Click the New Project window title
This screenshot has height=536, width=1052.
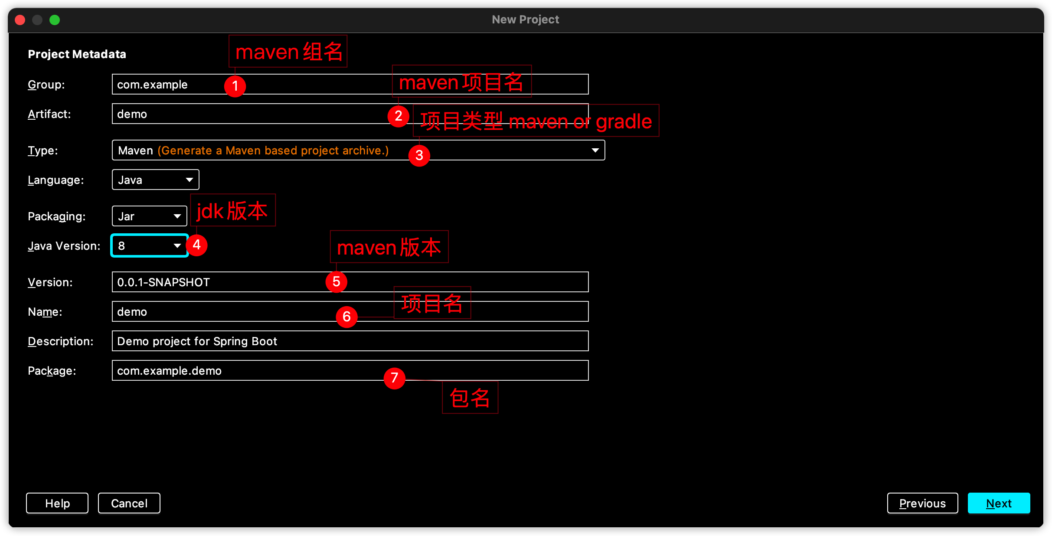pyautogui.click(x=525, y=20)
